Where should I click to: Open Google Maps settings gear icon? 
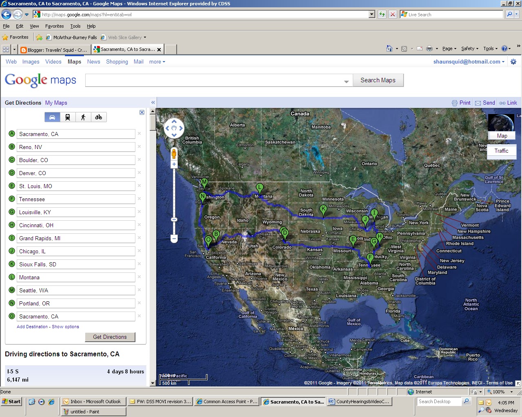point(513,62)
